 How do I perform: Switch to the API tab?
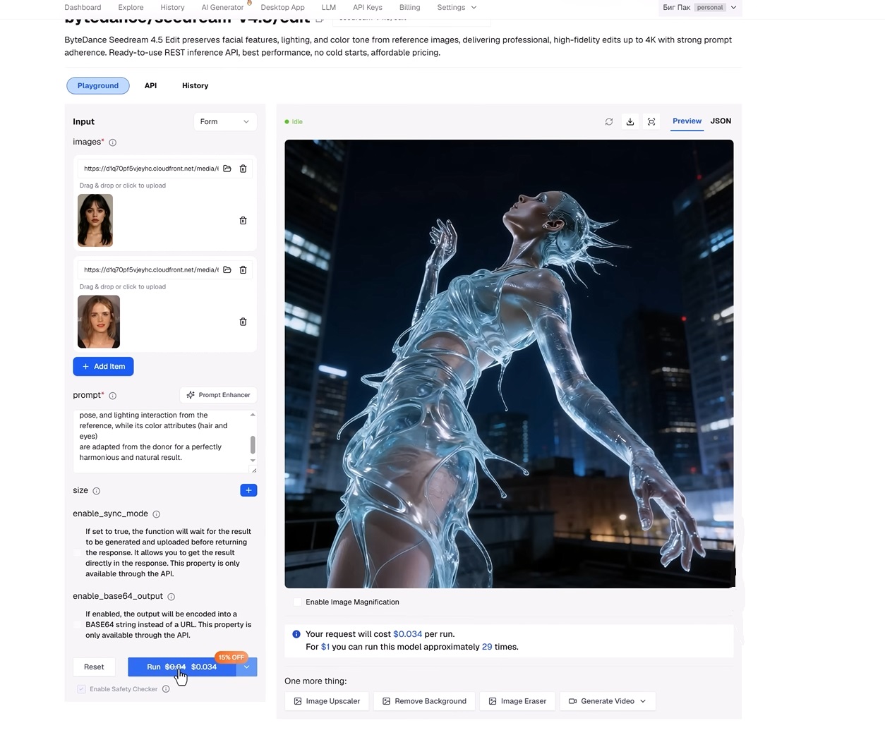(x=150, y=85)
